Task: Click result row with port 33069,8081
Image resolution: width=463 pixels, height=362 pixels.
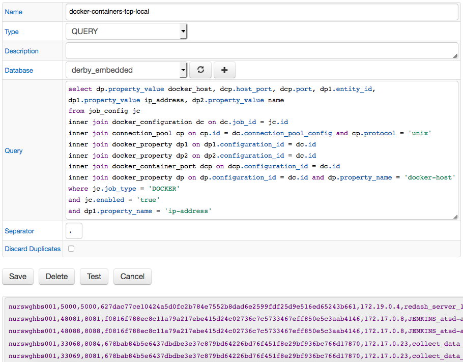Action: [x=236, y=356]
